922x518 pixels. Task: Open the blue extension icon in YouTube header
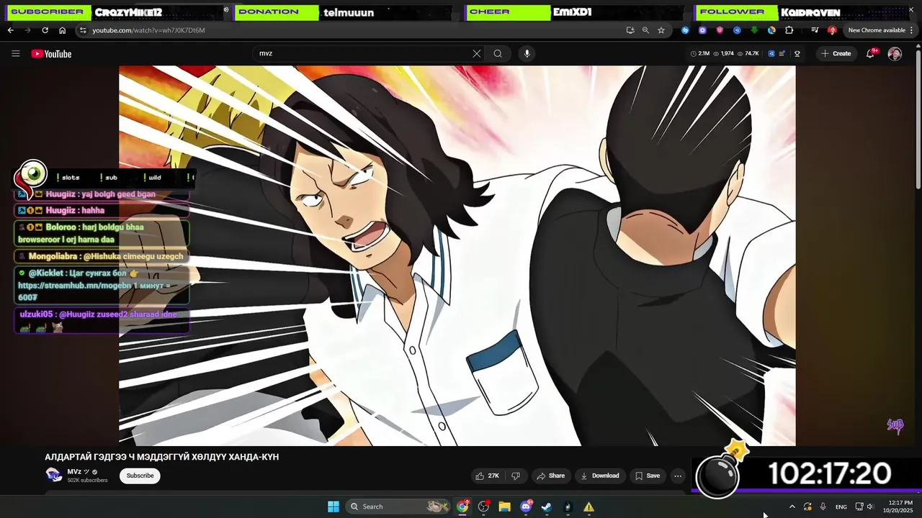coord(771,53)
